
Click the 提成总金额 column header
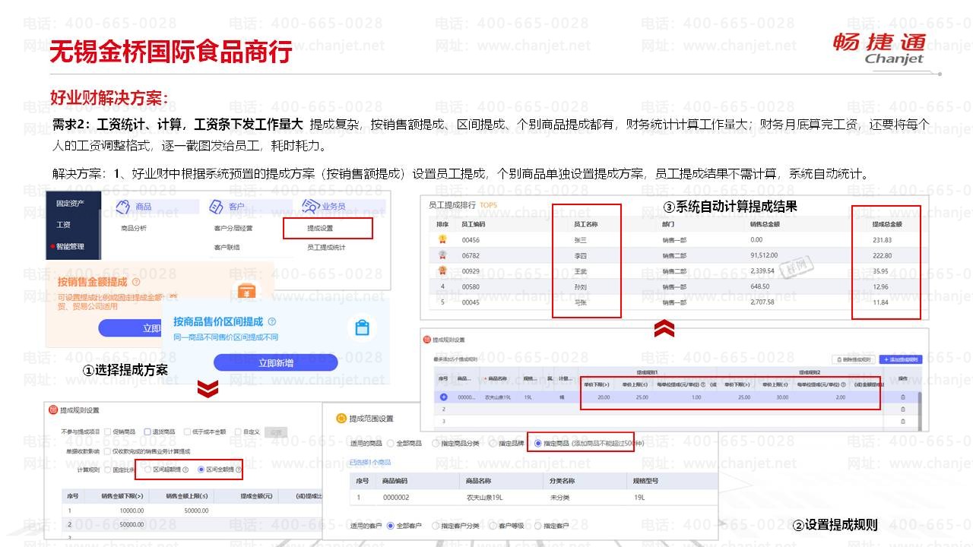pyautogui.click(x=886, y=224)
